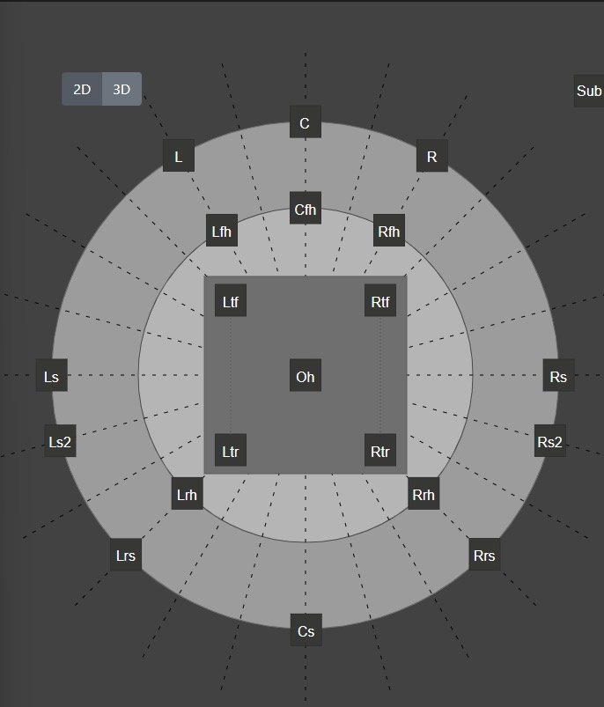Select the Cfh center front height speaker
Image resolution: width=604 pixels, height=707 pixels.
306,209
